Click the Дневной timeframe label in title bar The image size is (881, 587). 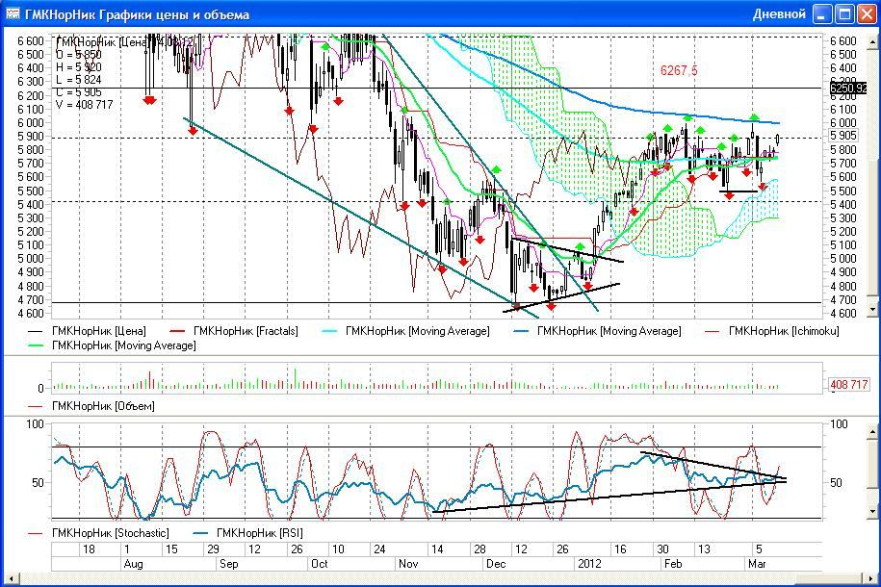coord(779,14)
